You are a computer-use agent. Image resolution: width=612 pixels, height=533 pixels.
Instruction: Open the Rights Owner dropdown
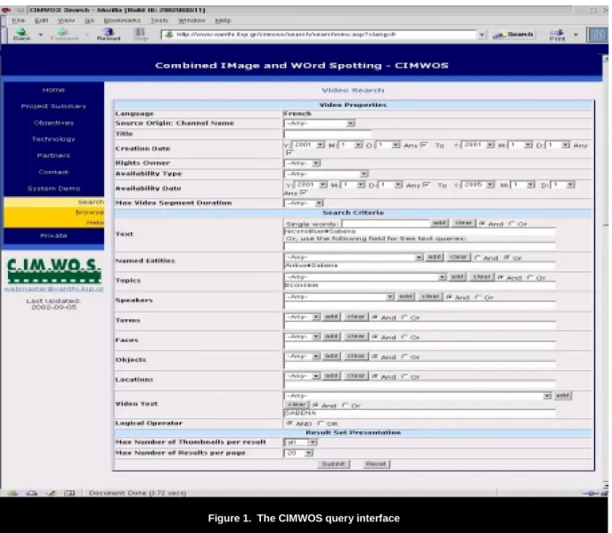coord(303,163)
